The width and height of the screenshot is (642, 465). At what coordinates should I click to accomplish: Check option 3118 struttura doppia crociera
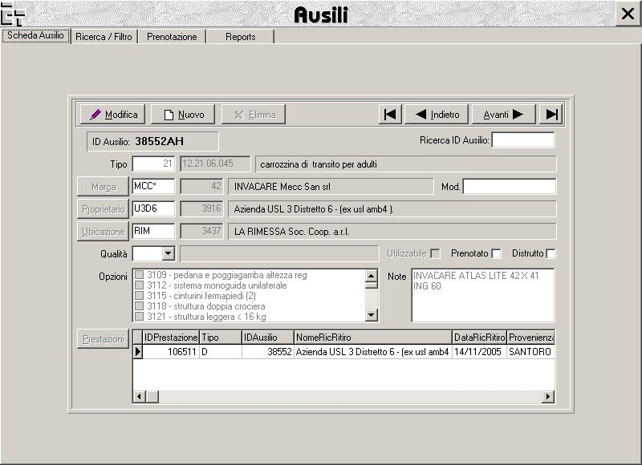pyautogui.click(x=139, y=306)
